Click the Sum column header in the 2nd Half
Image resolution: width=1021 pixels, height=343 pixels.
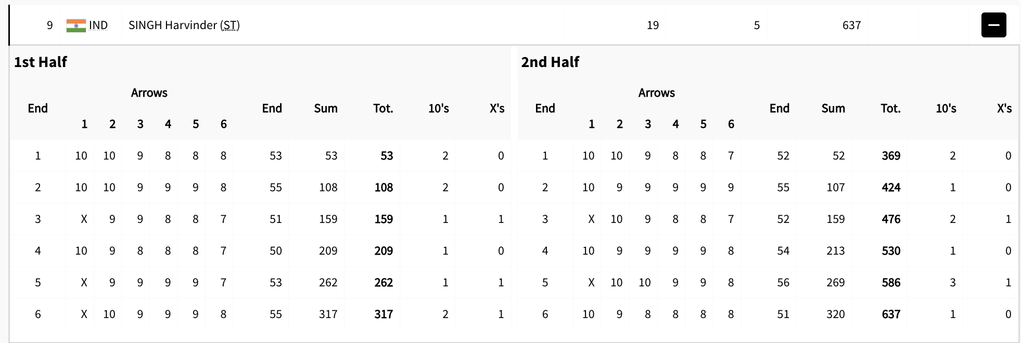pos(833,109)
